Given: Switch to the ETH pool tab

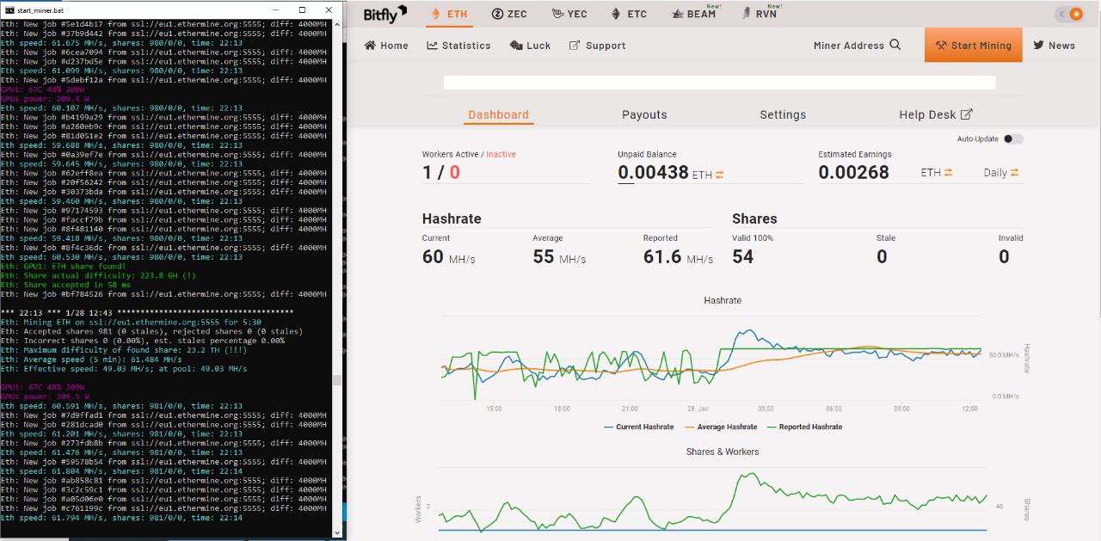Looking at the screenshot, I should pyautogui.click(x=449, y=14).
